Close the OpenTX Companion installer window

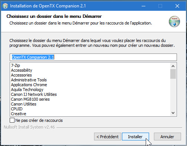pos(177,6)
